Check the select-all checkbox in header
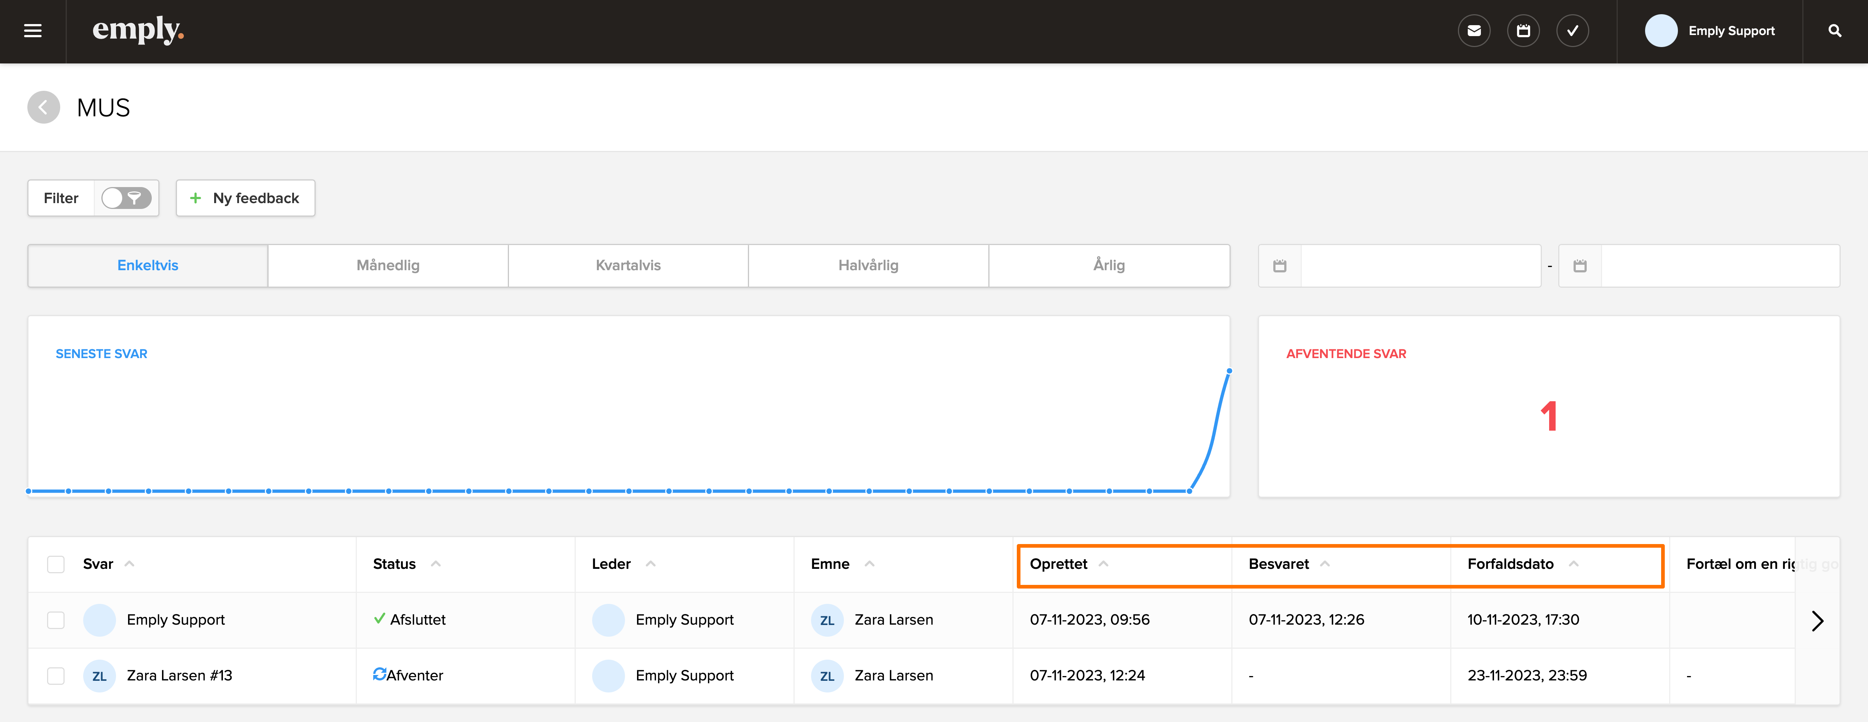Image resolution: width=1868 pixels, height=722 pixels. coord(56,564)
